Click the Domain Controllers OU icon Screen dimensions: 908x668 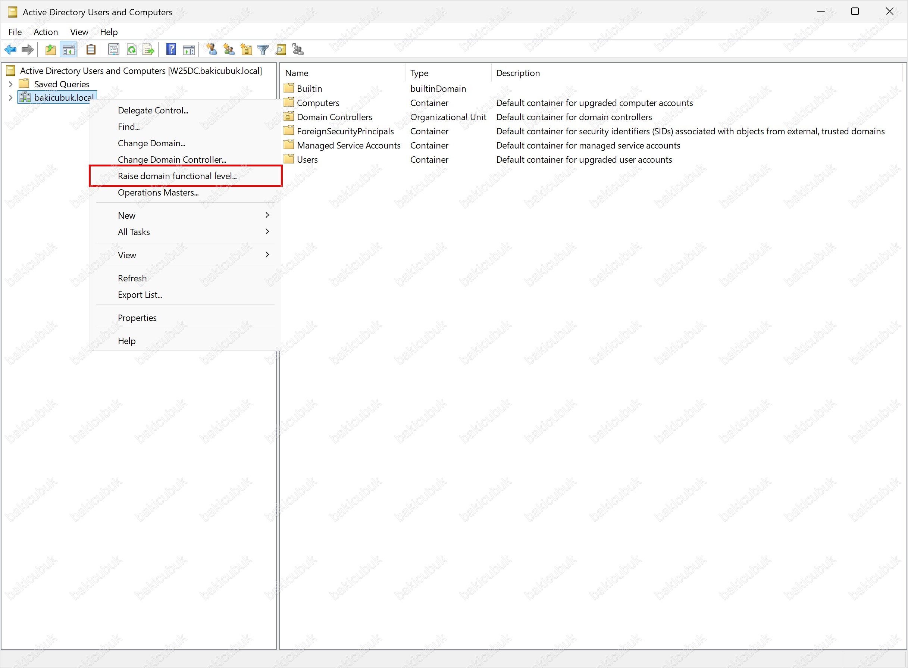pos(288,116)
